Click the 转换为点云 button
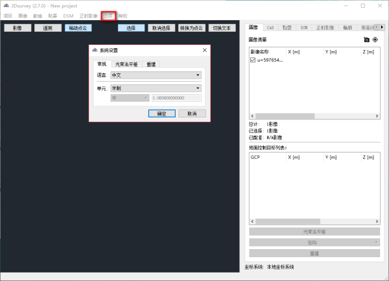Screen dimensions: 389x281 click(191, 28)
